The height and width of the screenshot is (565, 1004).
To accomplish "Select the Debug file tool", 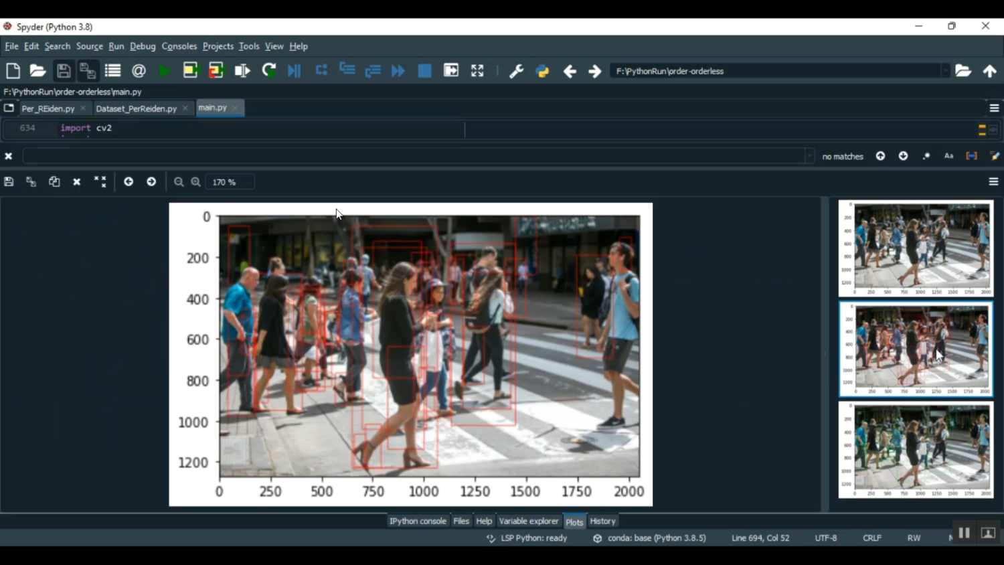I will [x=294, y=70].
